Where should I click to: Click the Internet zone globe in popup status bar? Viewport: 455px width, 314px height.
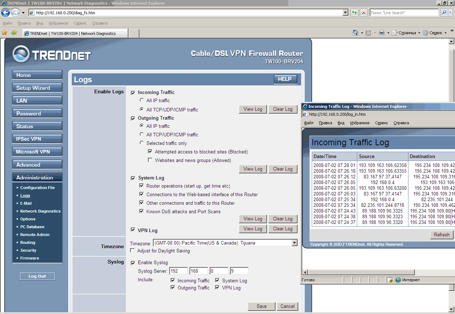[x=398, y=280]
